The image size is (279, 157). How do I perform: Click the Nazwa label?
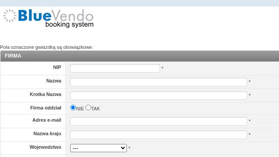(54, 81)
